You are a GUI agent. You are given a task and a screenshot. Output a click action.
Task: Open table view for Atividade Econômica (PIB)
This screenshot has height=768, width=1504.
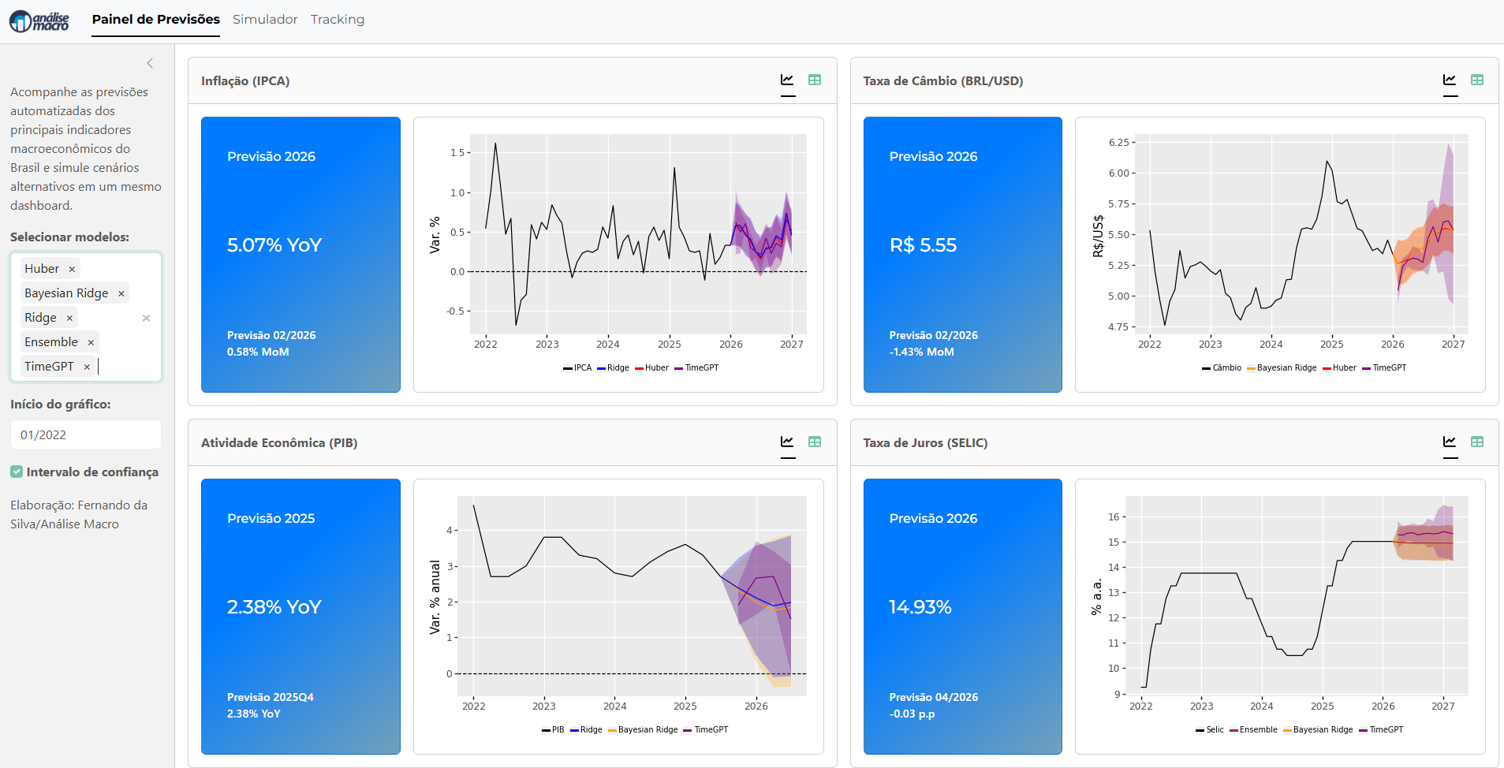pyautogui.click(x=815, y=442)
